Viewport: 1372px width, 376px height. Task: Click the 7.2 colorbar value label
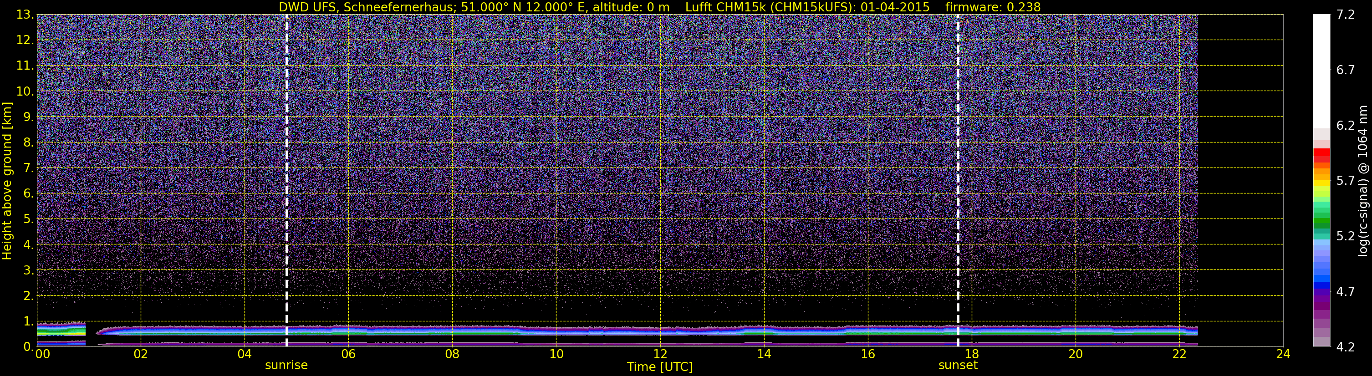point(1346,15)
